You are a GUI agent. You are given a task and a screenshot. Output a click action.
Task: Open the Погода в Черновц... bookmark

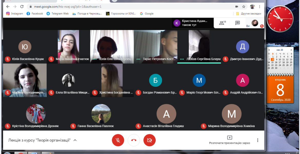coord(87,14)
